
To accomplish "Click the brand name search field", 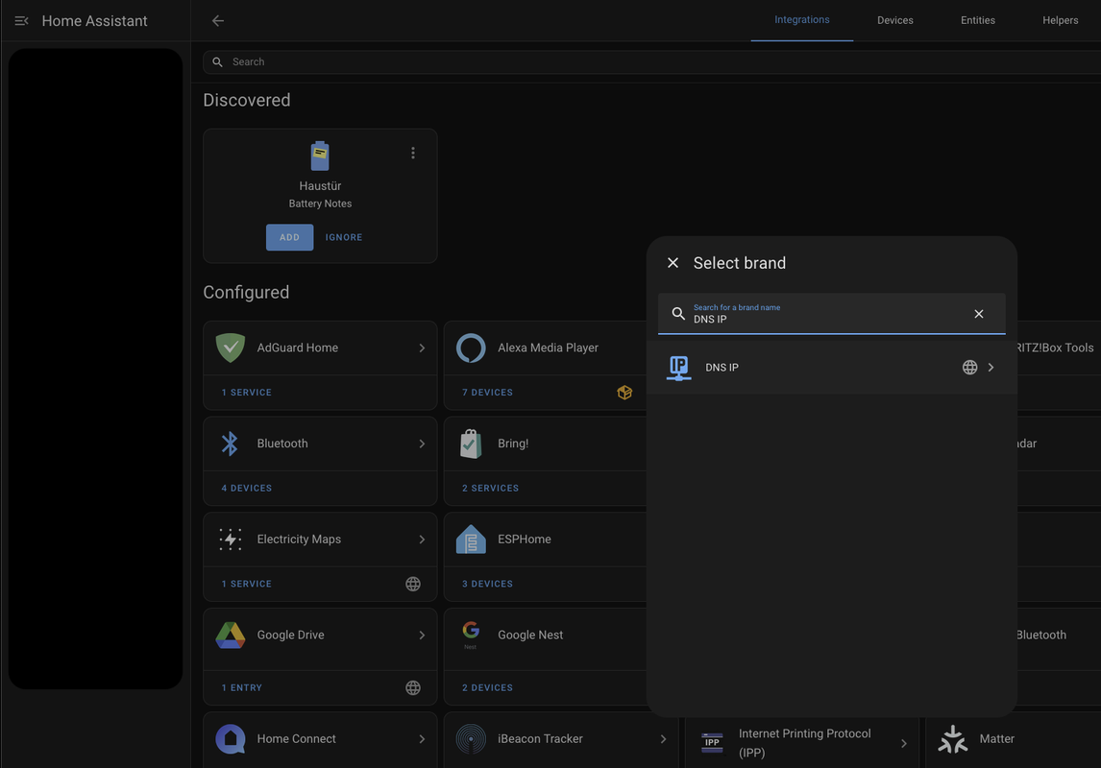I will (x=831, y=314).
